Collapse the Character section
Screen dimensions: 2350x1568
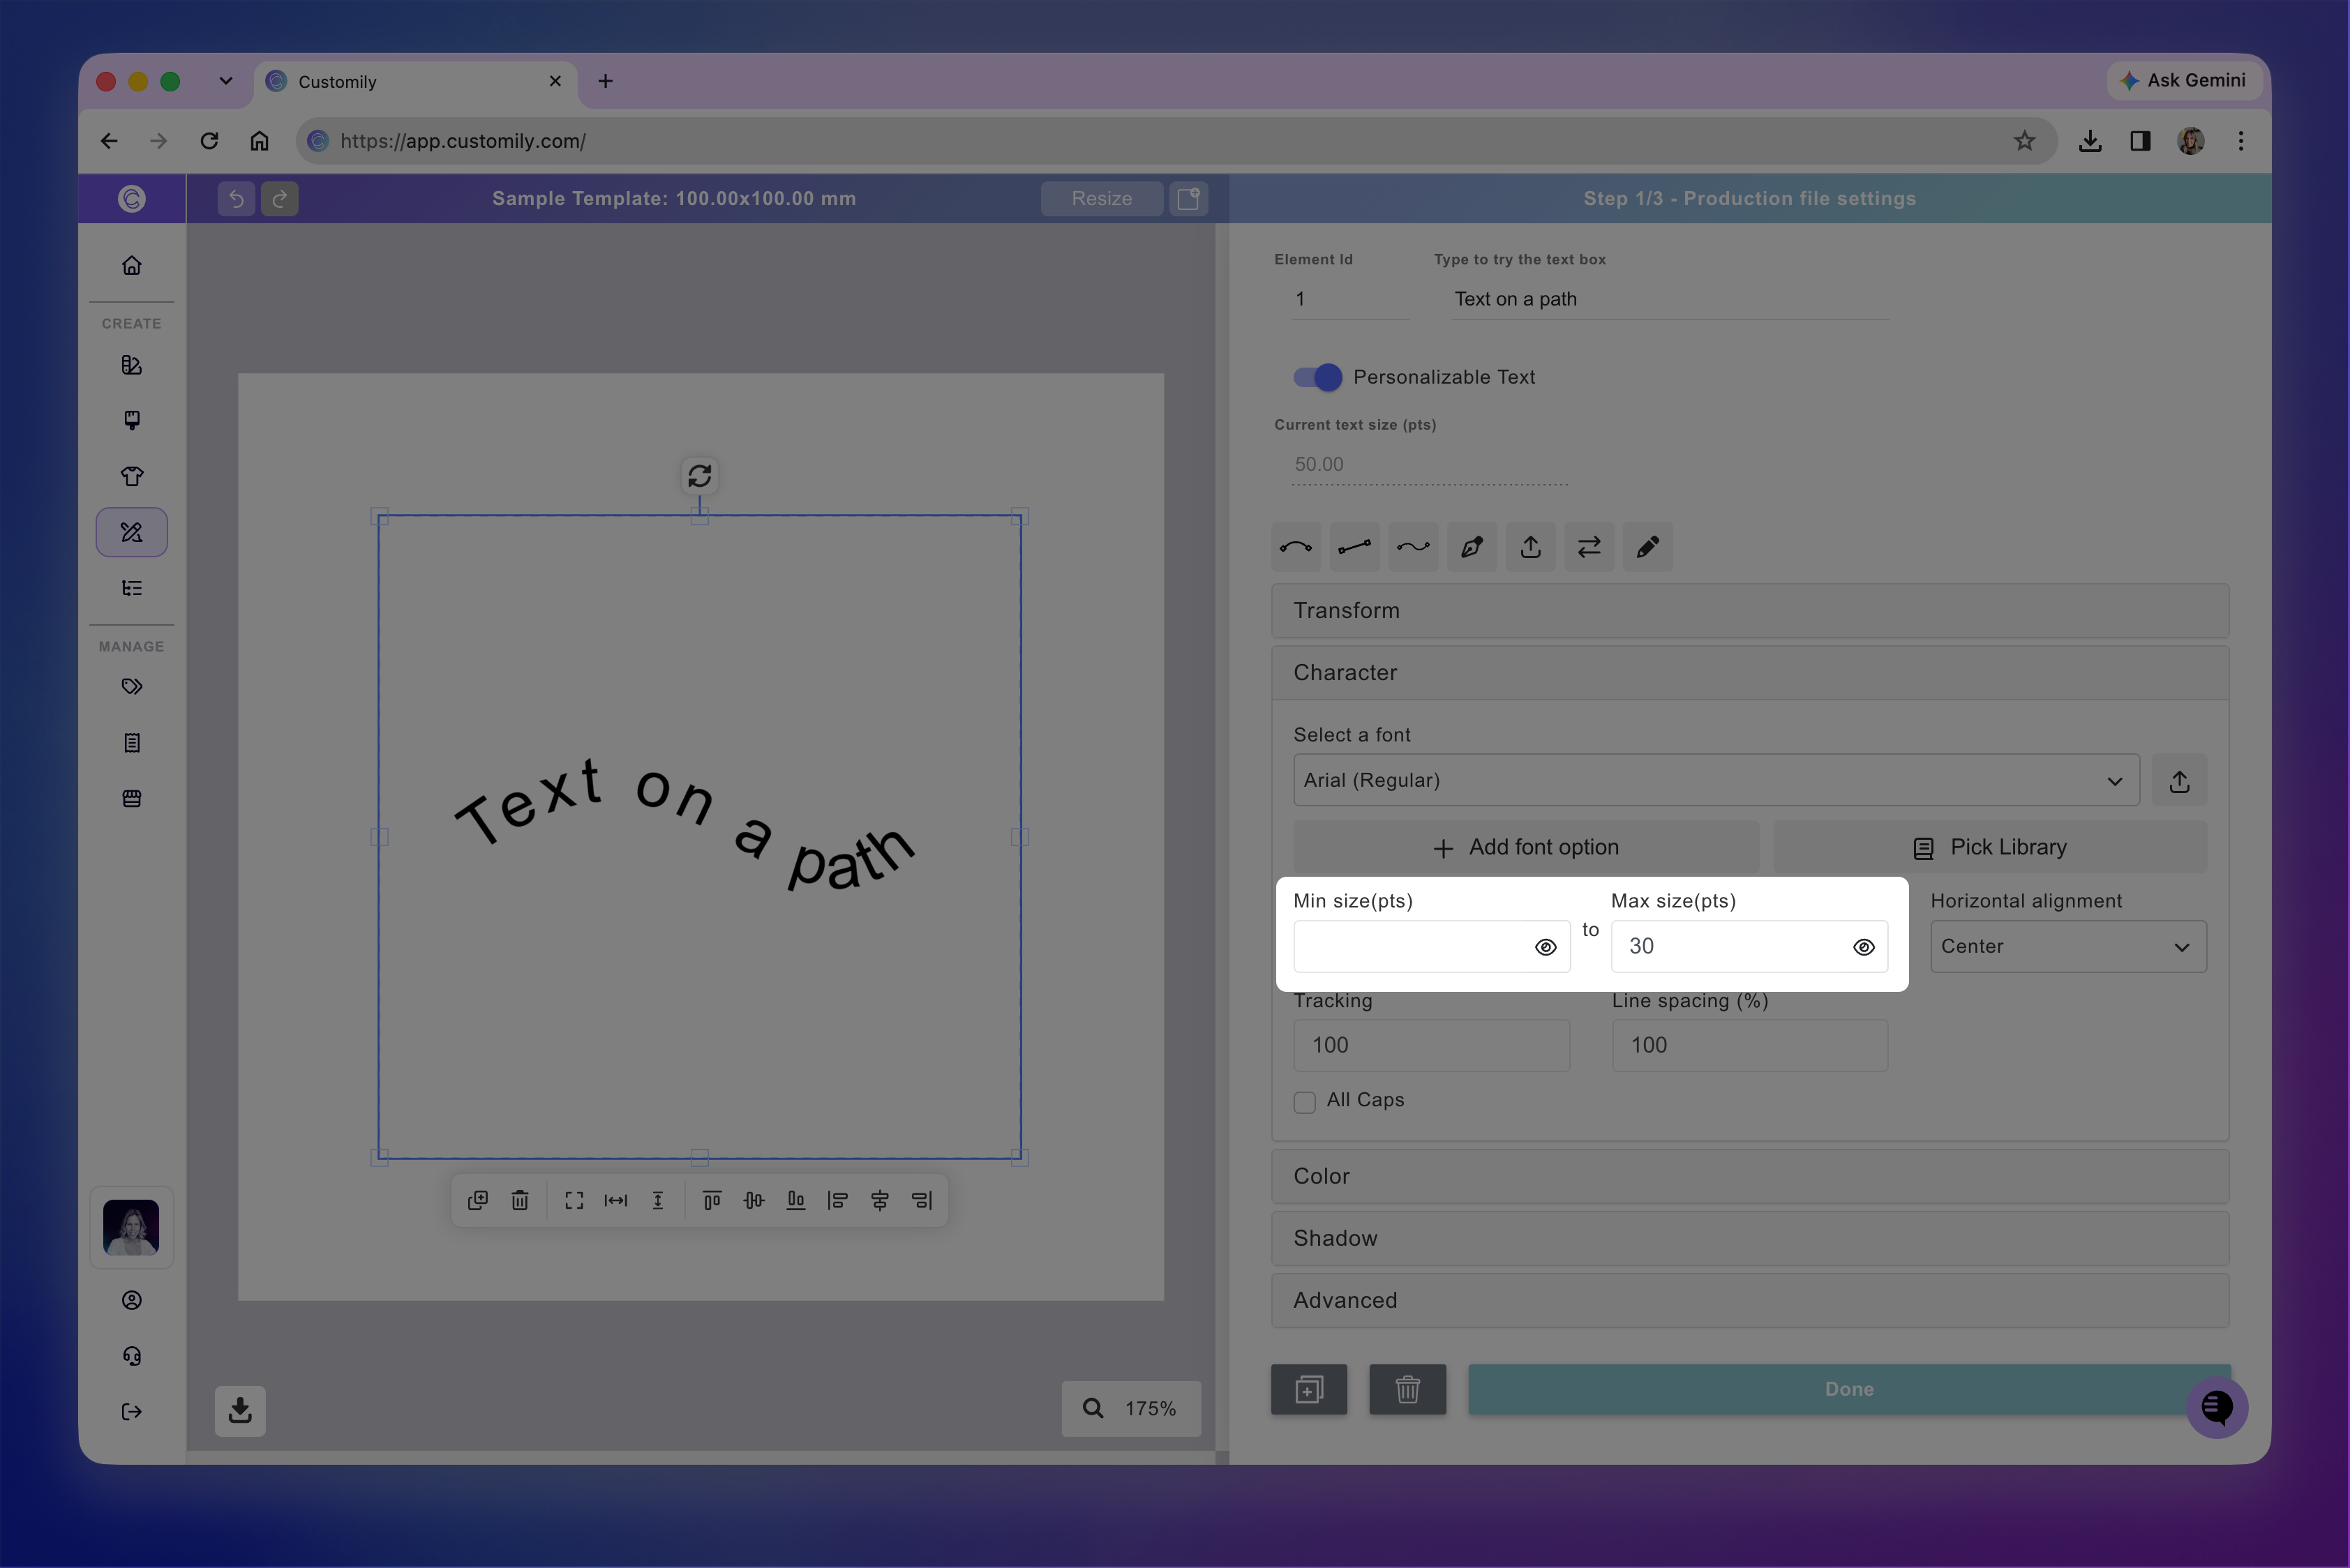click(1750, 673)
